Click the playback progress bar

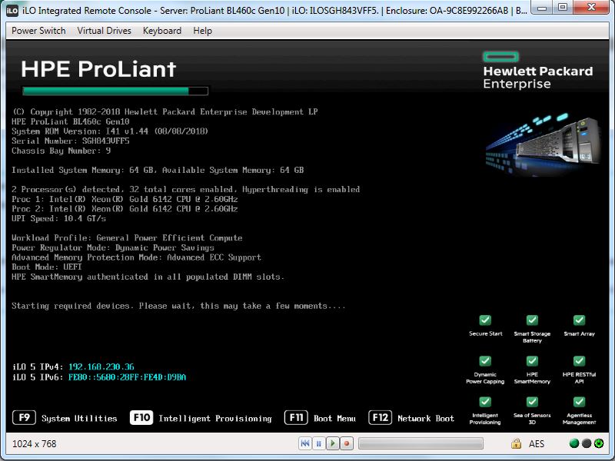point(421,443)
